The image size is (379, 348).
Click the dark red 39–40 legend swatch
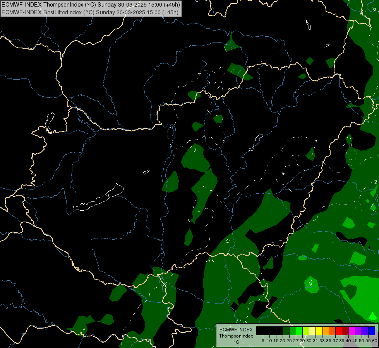346,331
